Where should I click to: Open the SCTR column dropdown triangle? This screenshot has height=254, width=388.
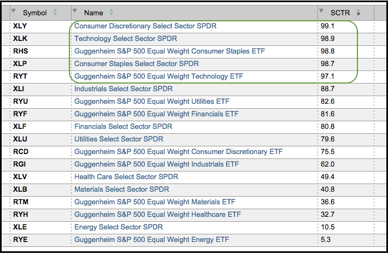(321, 11)
